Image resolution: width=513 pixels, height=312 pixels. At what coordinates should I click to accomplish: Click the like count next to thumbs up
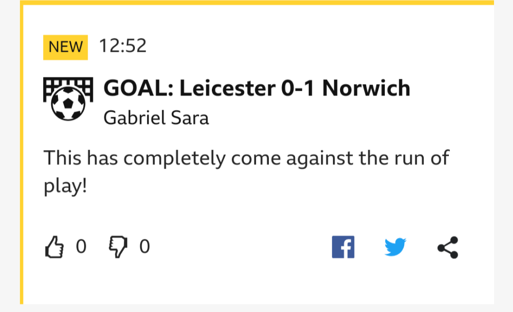pos(81,247)
